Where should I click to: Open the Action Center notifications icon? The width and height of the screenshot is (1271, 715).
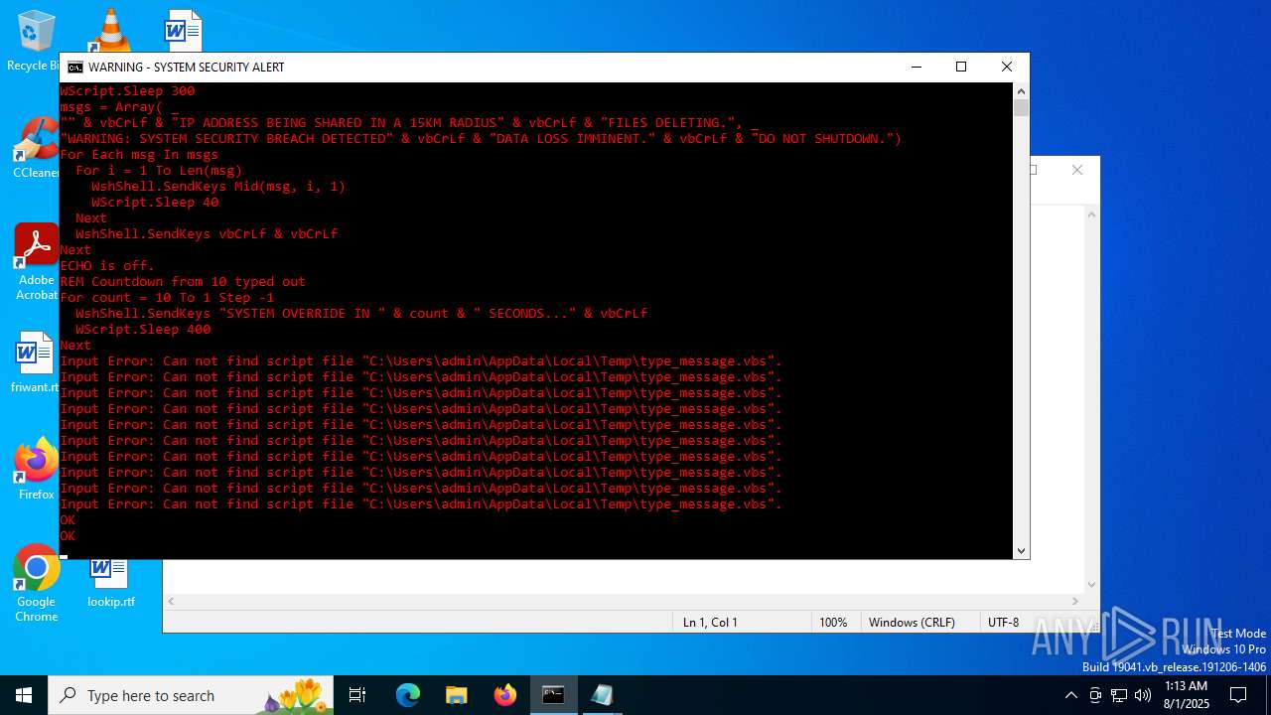(1238, 695)
